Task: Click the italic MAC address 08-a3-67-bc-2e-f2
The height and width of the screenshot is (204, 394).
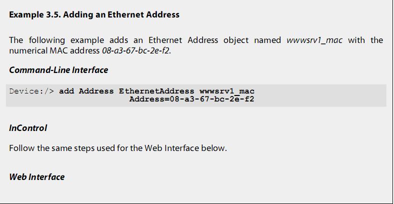Action: [x=136, y=51]
